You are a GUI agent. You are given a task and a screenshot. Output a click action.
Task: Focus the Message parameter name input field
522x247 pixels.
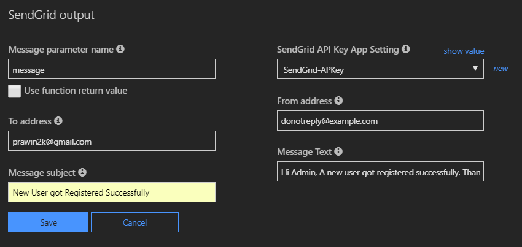[112, 69]
